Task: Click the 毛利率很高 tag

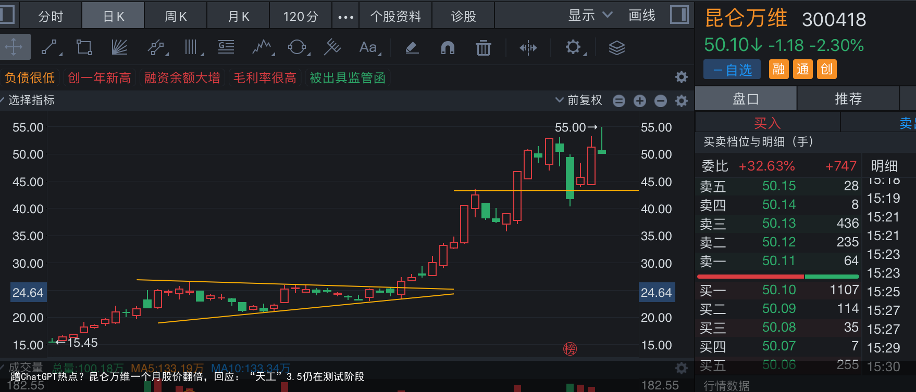Action: pyautogui.click(x=265, y=78)
